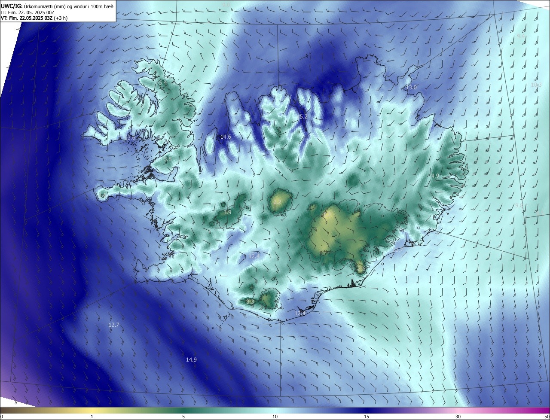550x420 pixels.
Task: Click colorbar tick label 50
Action: pos(547,417)
